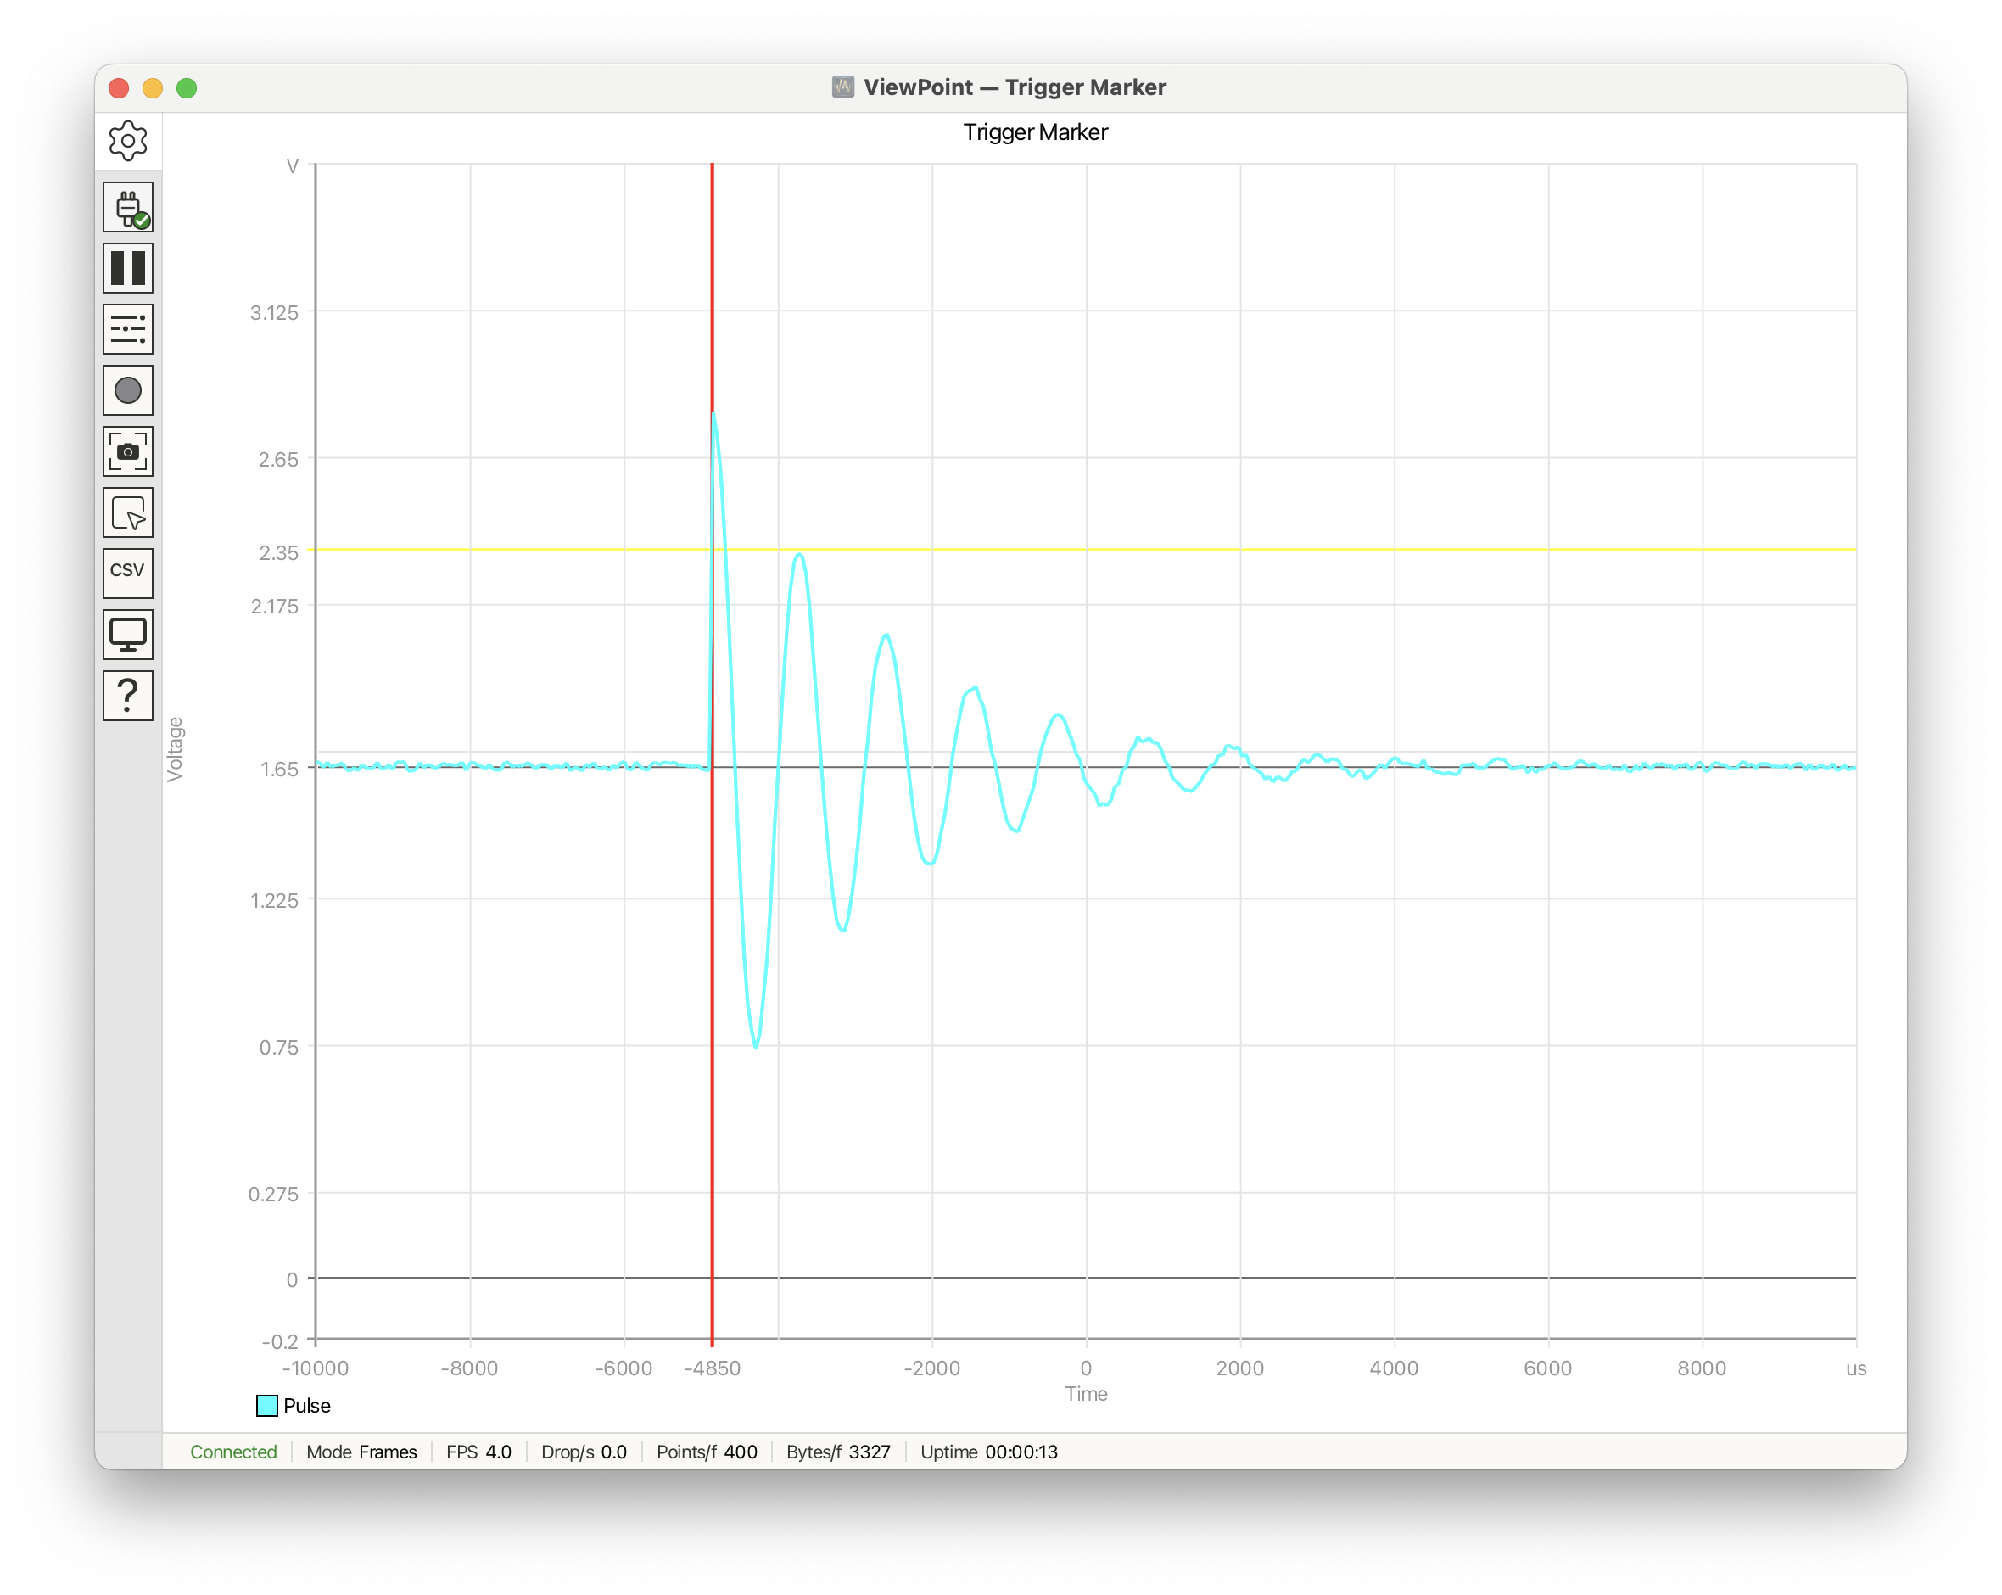Open help with the question mark icon

[127, 696]
